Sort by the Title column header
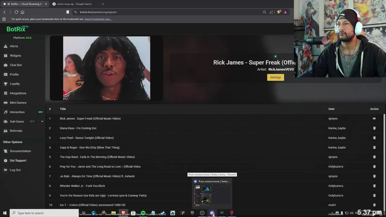Screen dimensions: 386x217 (63, 109)
